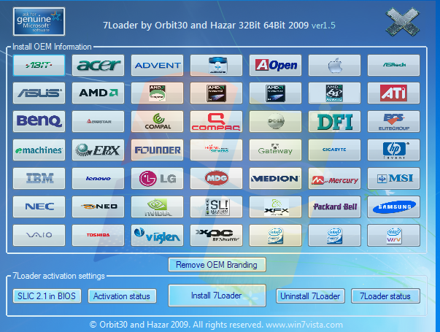Select the Compaq logo
The width and height of the screenshot is (440, 332).
tap(217, 122)
